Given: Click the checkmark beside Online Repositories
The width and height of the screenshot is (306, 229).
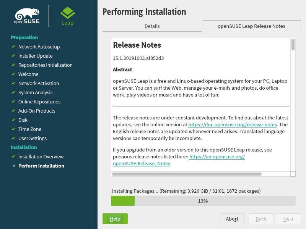Looking at the screenshot, I should tap(13, 102).
